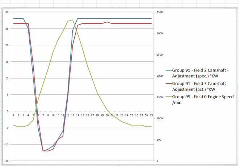Viewport: 239px width, 166px height.
Task: Click the left chart border resize handle dots
Action: (x=1, y=86)
